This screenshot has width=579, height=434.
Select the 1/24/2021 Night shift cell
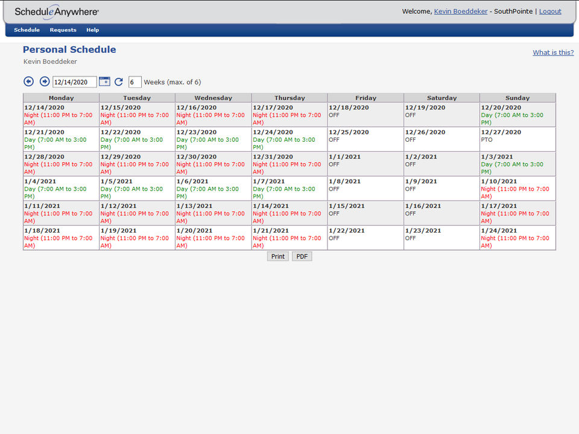(517, 237)
